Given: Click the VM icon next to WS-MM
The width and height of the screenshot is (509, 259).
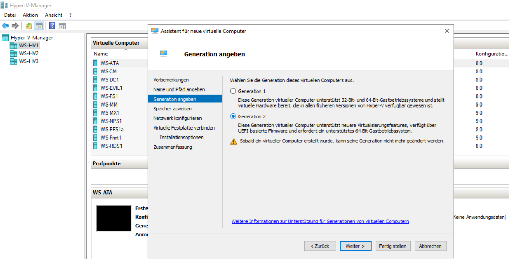Looking at the screenshot, I should 96,104.
